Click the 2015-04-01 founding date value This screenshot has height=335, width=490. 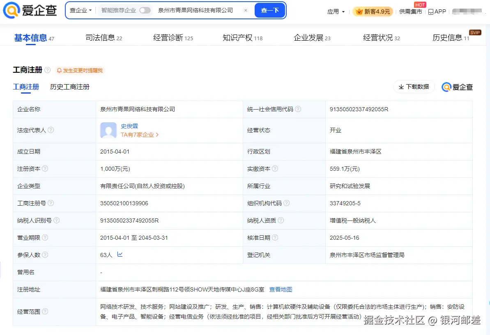pos(115,151)
